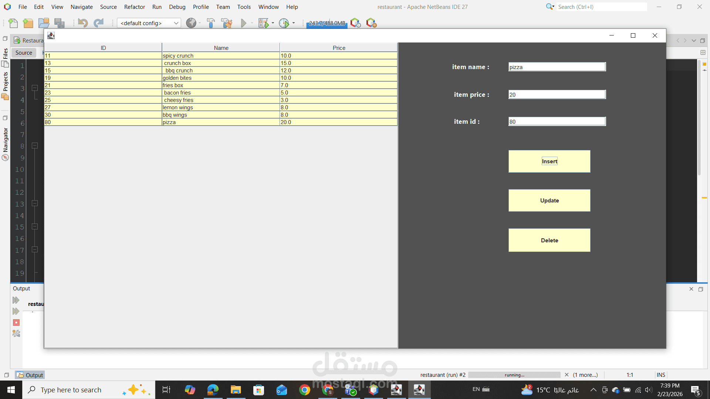Click the Build Project hammer icon
710x399 pixels.
point(211,23)
